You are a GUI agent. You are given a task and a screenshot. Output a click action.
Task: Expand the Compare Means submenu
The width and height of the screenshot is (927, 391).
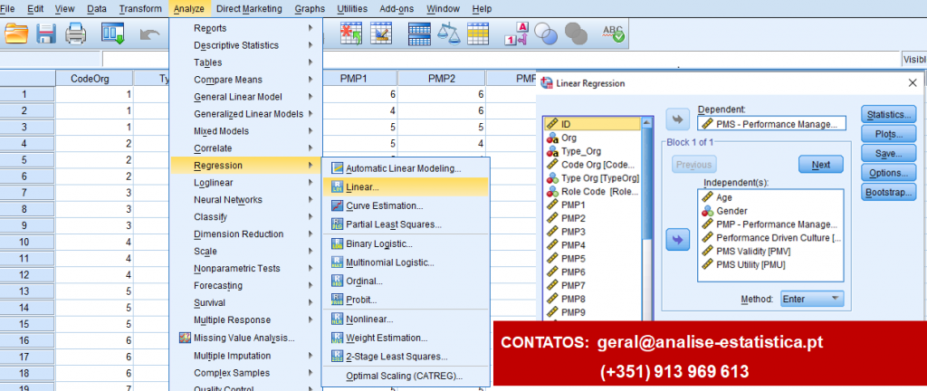coord(246,79)
